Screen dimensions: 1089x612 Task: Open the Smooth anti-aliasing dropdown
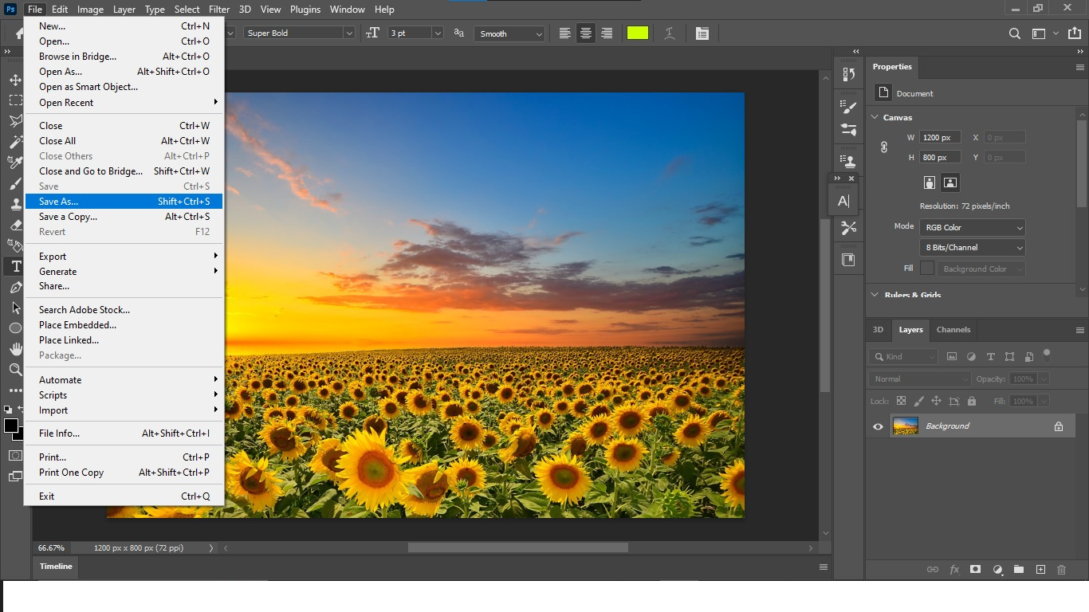(x=508, y=33)
